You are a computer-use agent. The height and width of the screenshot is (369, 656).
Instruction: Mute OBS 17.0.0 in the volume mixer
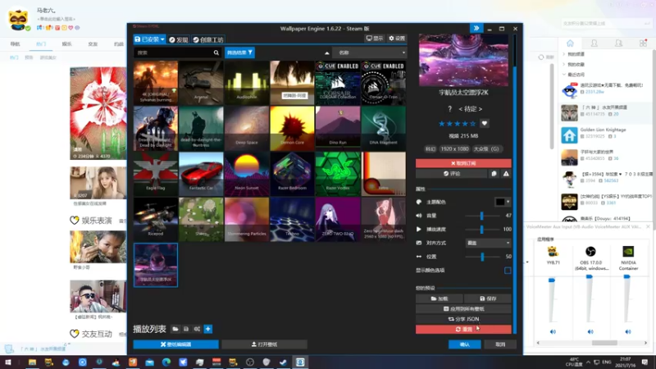click(x=590, y=331)
